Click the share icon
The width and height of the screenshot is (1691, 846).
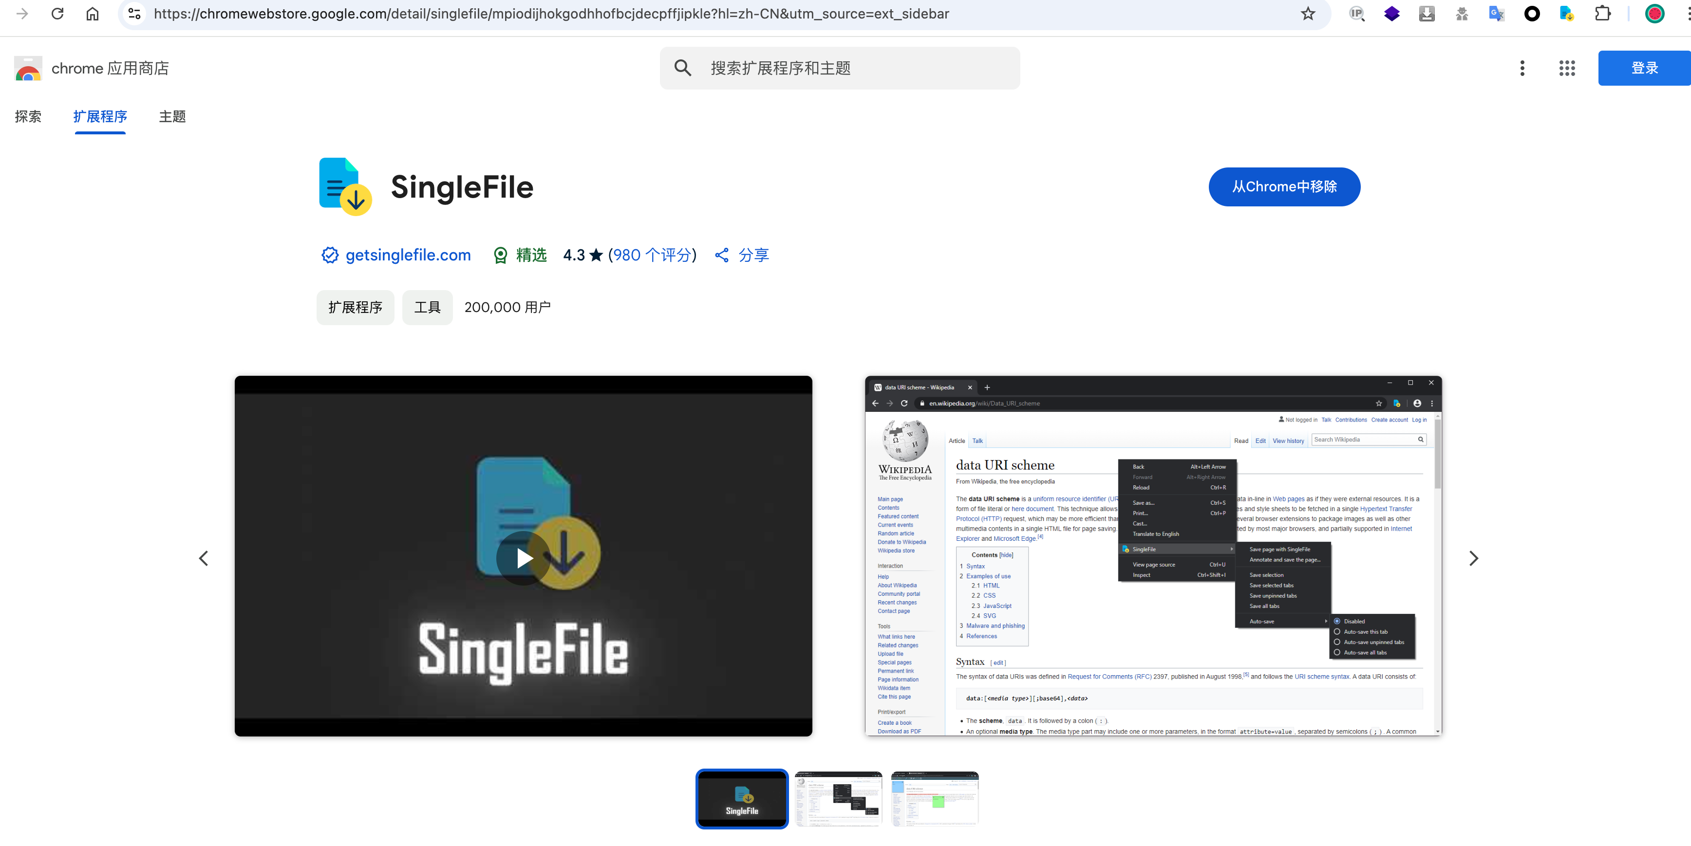(721, 256)
